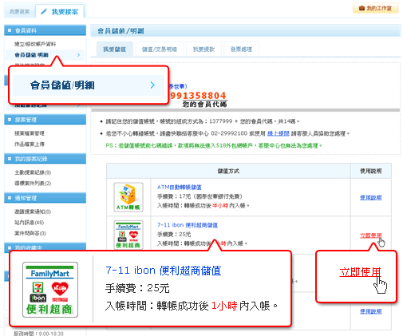This screenshot has height=336, width=403.
Task: Click the square icon beside 我的接案紀錄 header
Action: (x=10, y=159)
